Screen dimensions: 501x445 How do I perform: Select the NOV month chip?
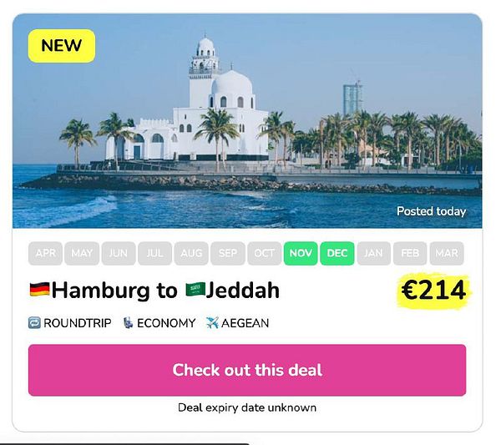[x=301, y=253]
